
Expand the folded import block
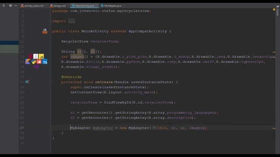coord(51,21)
